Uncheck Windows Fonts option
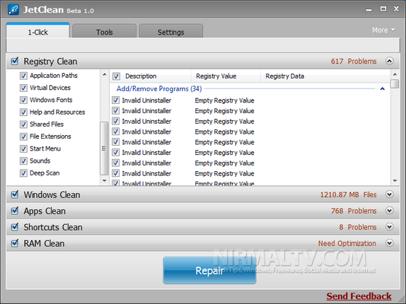Image resolution: width=406 pixels, height=304 pixels. 23,100
